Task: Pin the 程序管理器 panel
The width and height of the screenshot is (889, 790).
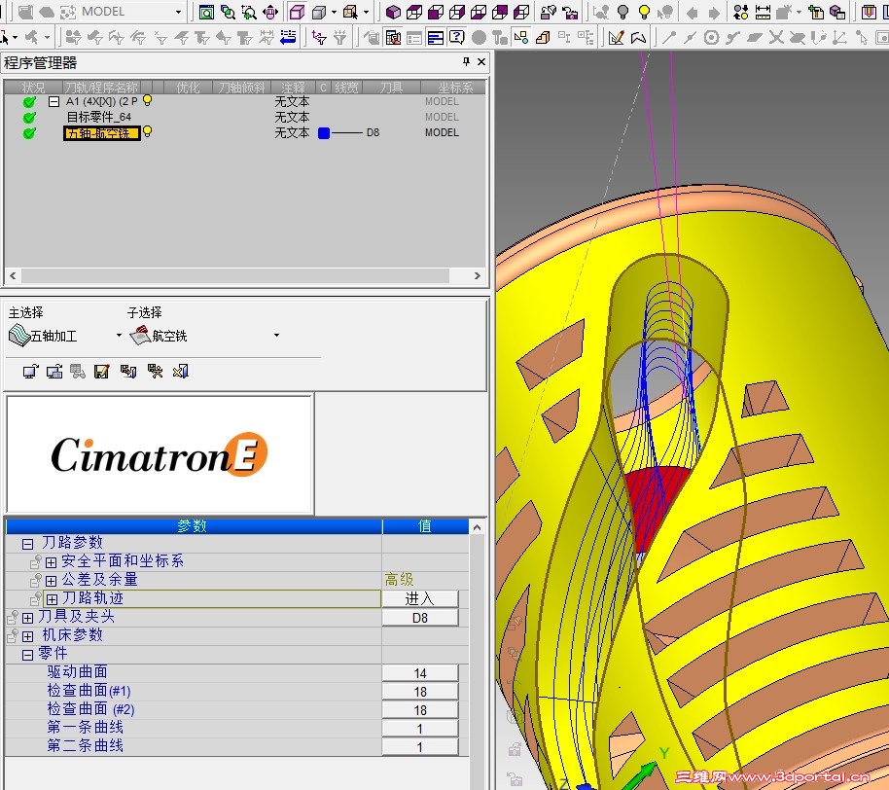Action: click(466, 61)
